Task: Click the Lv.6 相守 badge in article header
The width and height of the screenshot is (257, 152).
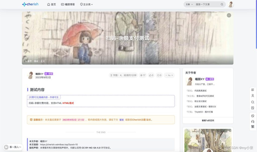Action: pos(48,74)
